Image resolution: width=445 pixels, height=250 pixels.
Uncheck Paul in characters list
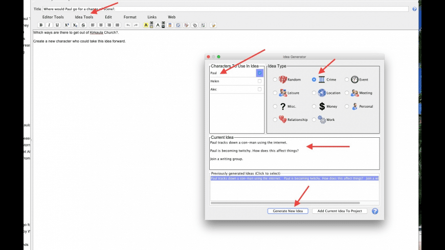[x=260, y=73]
